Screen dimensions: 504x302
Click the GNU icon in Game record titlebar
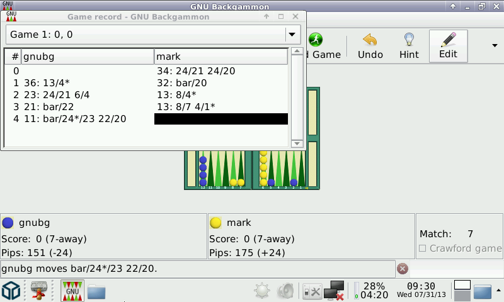pyautogui.click(x=11, y=16)
